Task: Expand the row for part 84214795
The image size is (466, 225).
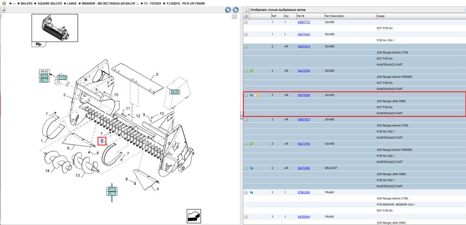Action: [x=246, y=71]
